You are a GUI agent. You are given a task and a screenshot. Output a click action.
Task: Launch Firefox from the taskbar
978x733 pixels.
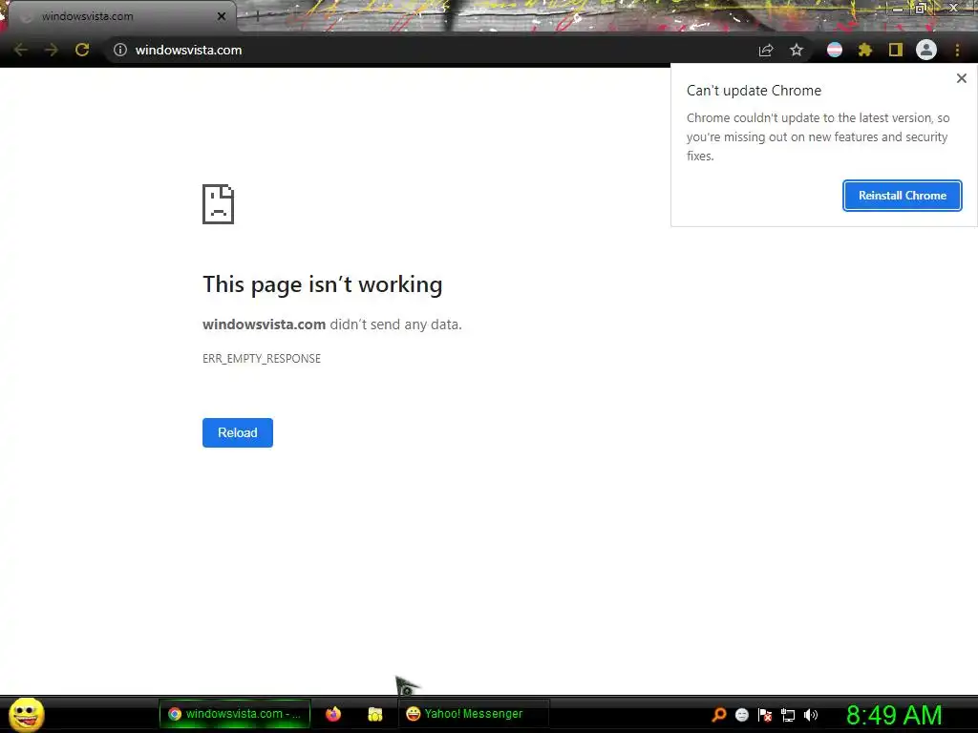point(333,714)
